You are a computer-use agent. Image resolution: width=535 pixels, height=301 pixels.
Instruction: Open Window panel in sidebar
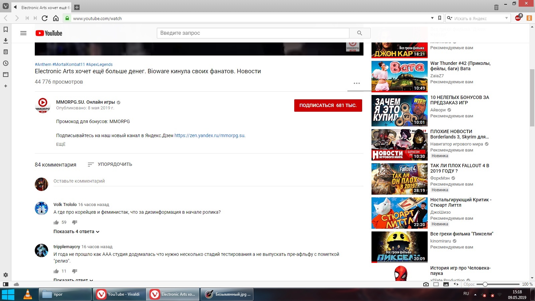tap(6, 75)
